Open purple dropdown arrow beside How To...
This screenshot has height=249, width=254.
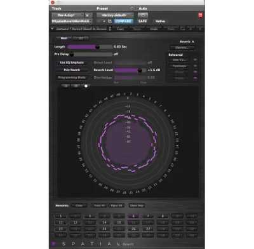195,60
